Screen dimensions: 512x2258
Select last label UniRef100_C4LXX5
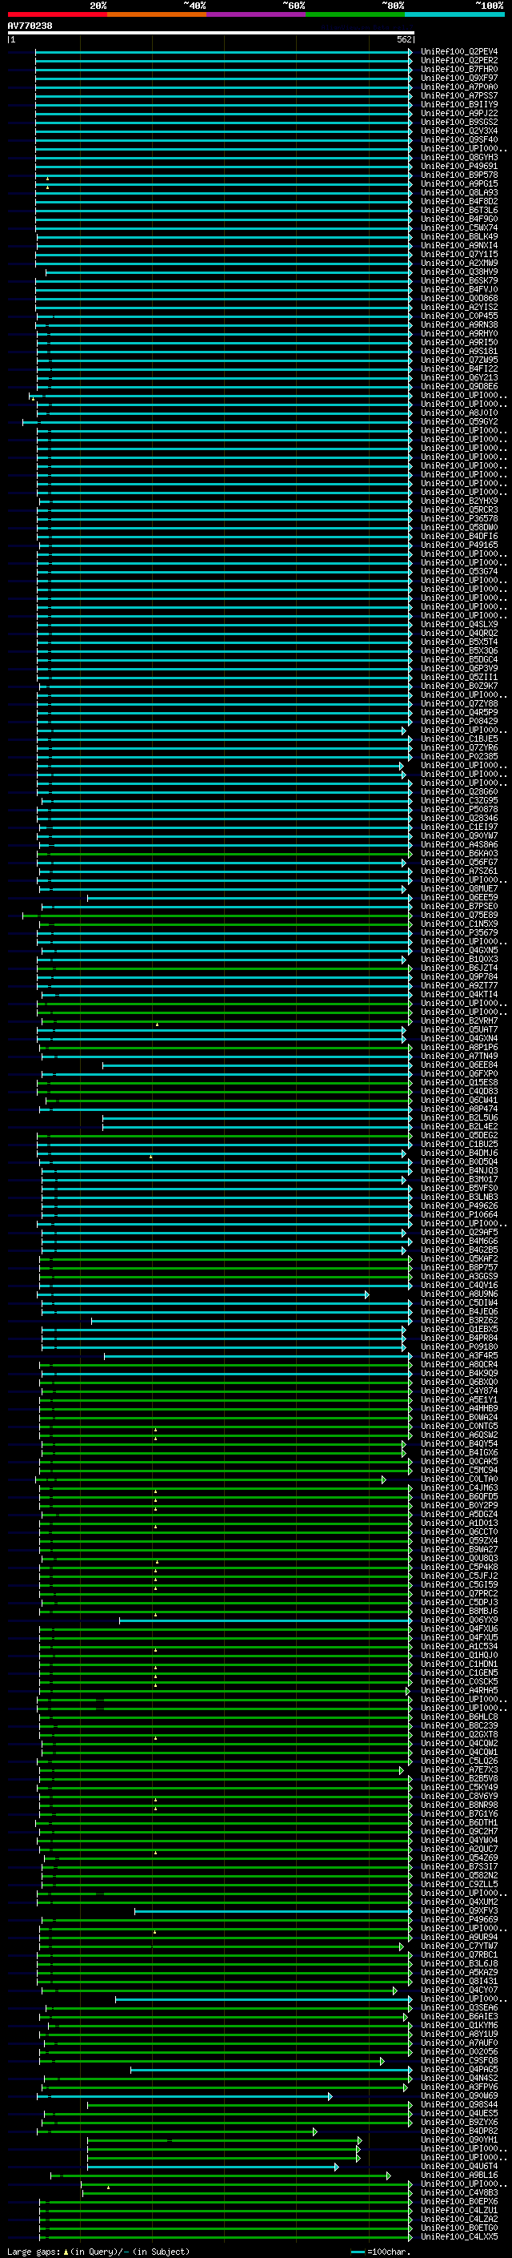click(459, 2237)
